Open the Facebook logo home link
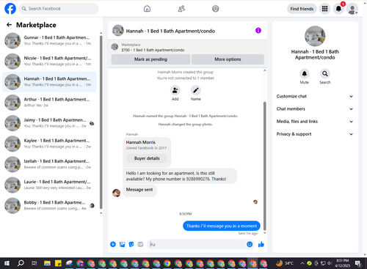Image resolution: width=367 pixels, height=269 pixels. point(10,9)
